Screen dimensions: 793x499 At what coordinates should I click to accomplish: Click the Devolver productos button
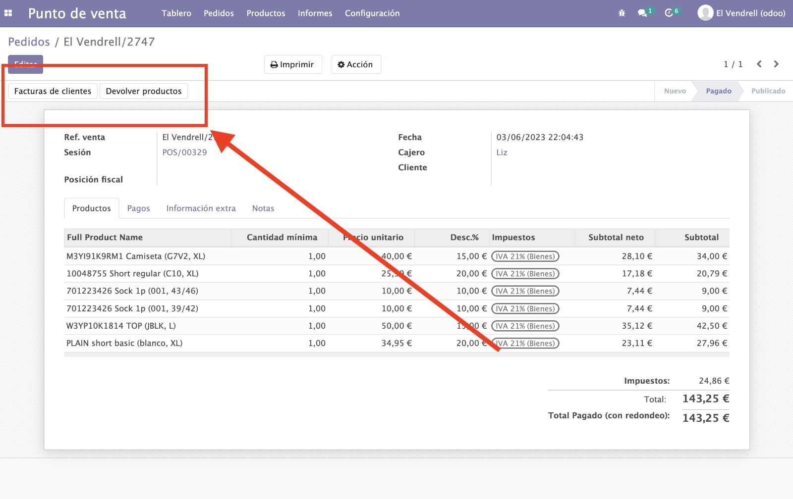(144, 91)
